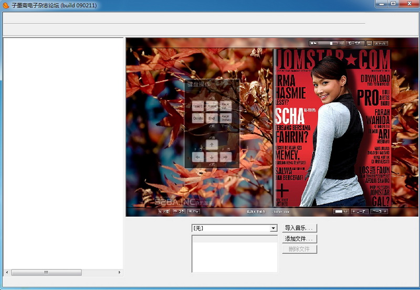The image size is (420, 290).
Task: Minimize the window from the title bar
Action: click(382, 4)
